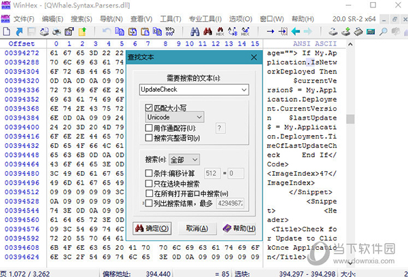Click the 偏移地址 394,440 status field
The height and width of the screenshot is (277, 408).
[x=136, y=274]
